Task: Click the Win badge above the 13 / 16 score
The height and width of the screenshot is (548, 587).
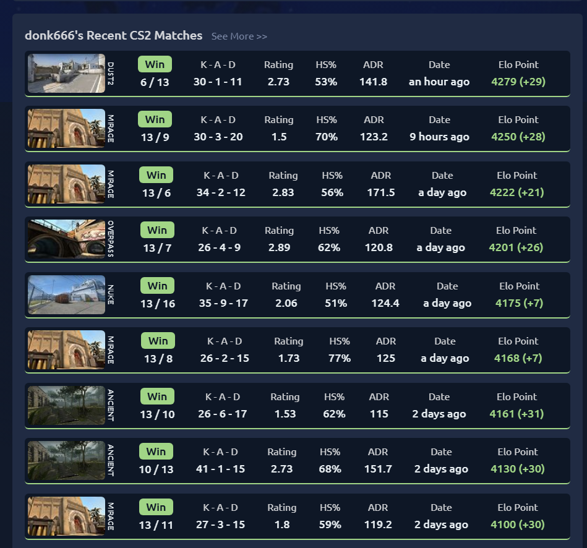Action: point(157,286)
